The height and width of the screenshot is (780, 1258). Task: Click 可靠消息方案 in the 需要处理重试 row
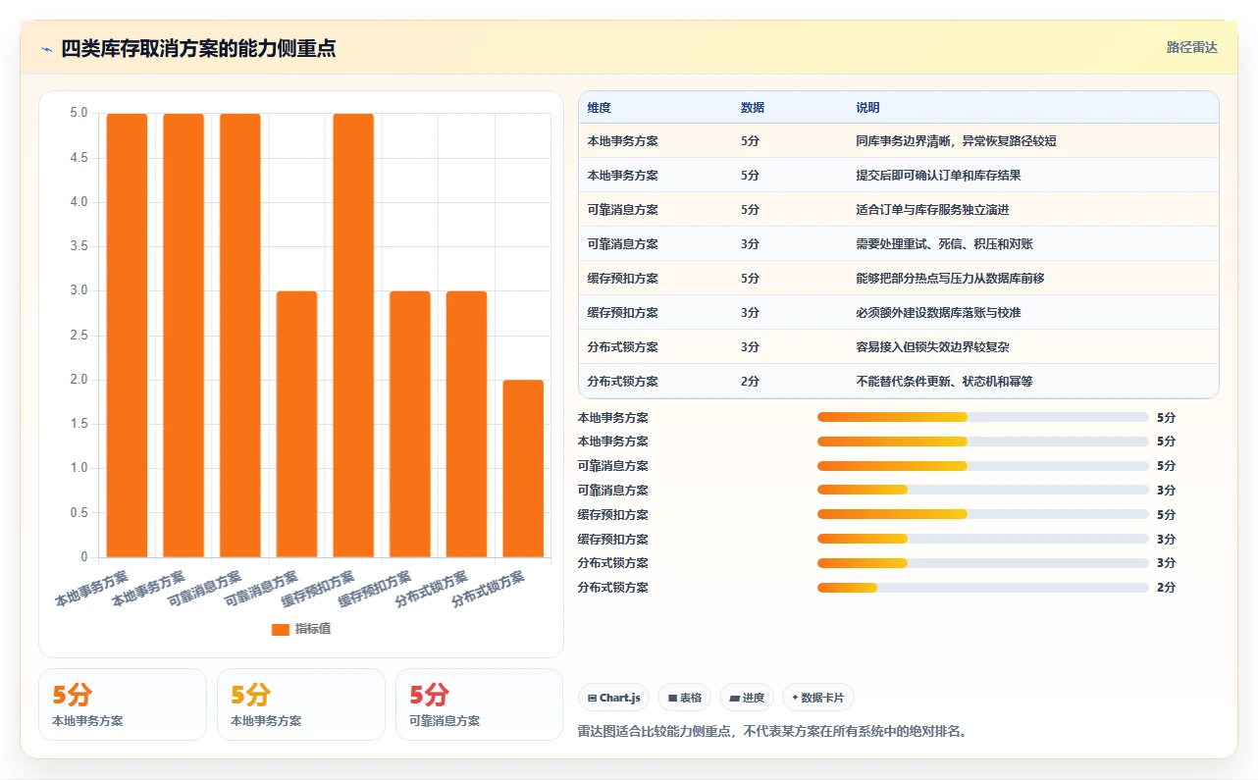[x=622, y=244]
